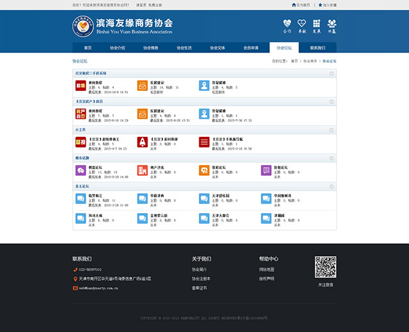The image size is (409, 332).
Task: Click the Binhai You Yuan association logo
Action: tap(83, 26)
